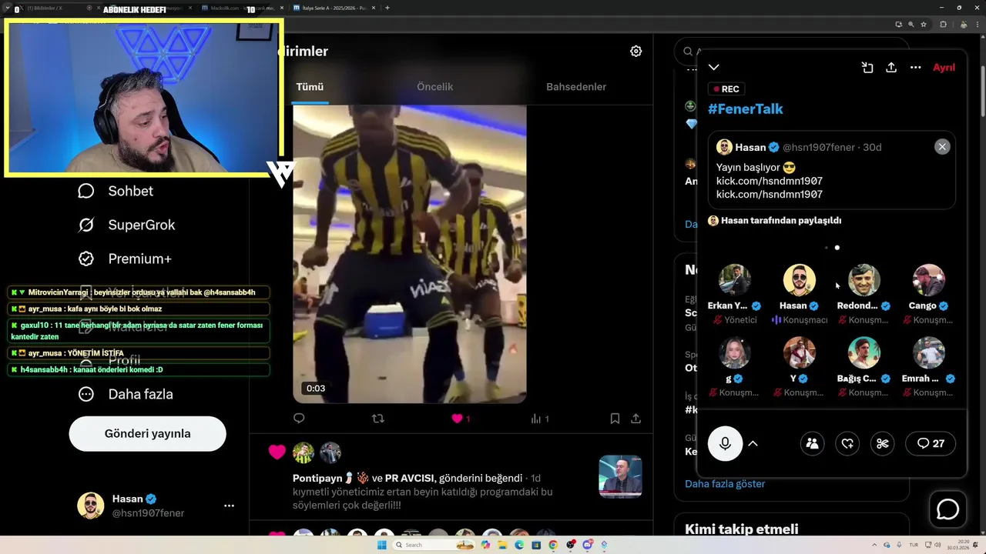Toggle Space microphone on or off
The width and height of the screenshot is (986, 554).
tap(725, 443)
